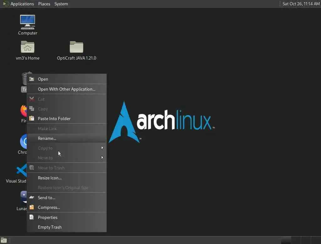
Task: Choose Open With Other Application...
Action: 66,89
